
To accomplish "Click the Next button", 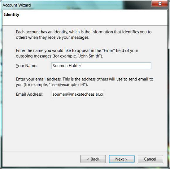I will tap(122, 159).
